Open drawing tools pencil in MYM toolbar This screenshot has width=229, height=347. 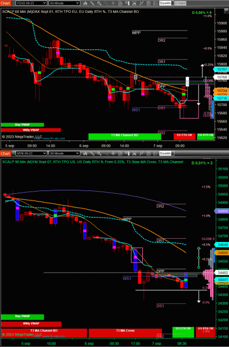pyautogui.click(x=92, y=153)
